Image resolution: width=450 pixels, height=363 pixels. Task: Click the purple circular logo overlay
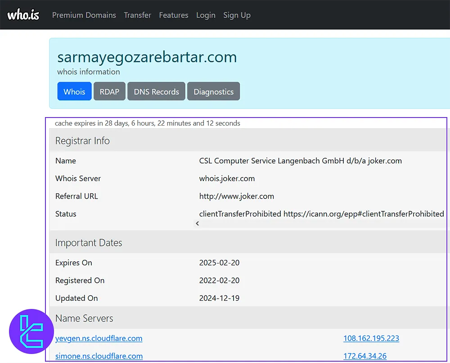31,331
